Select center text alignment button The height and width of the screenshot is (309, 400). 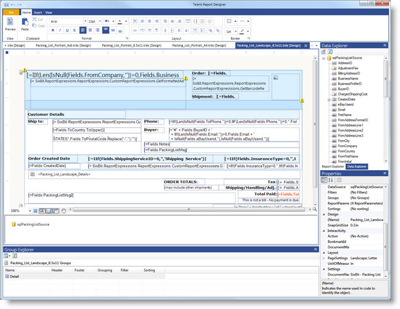pos(90,30)
